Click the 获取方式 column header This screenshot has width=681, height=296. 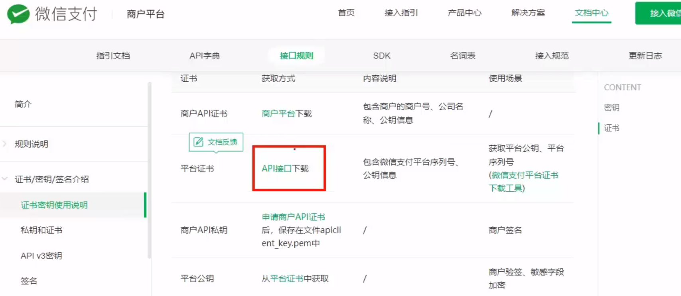(278, 78)
